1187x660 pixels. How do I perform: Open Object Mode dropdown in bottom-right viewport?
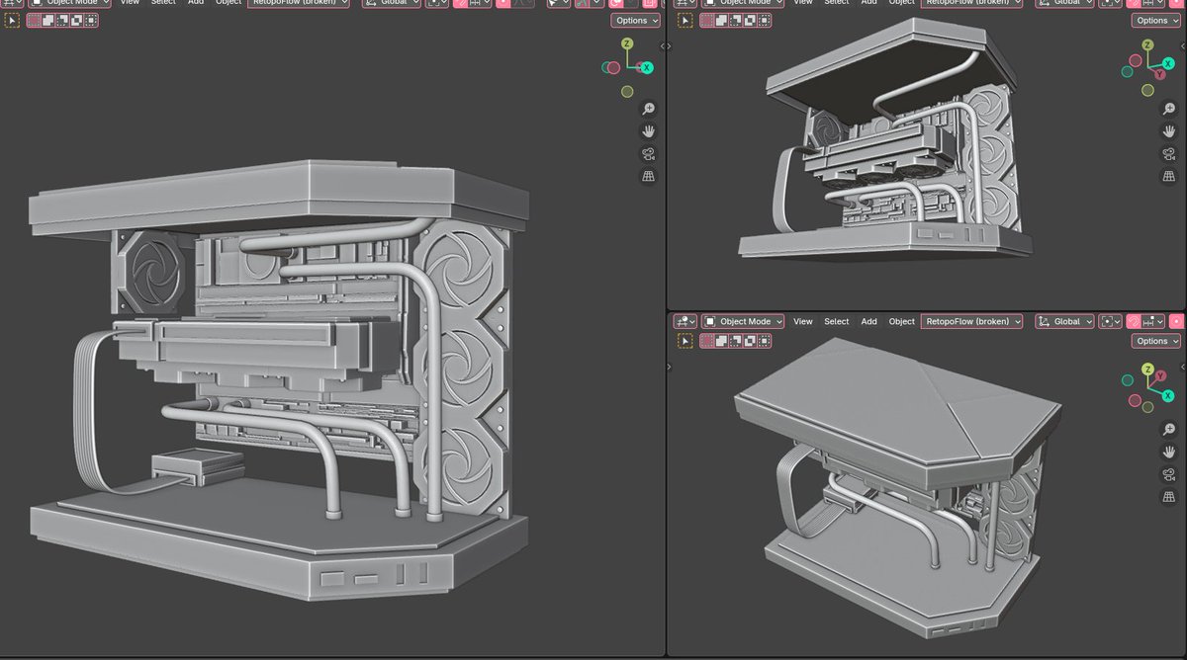click(x=743, y=321)
